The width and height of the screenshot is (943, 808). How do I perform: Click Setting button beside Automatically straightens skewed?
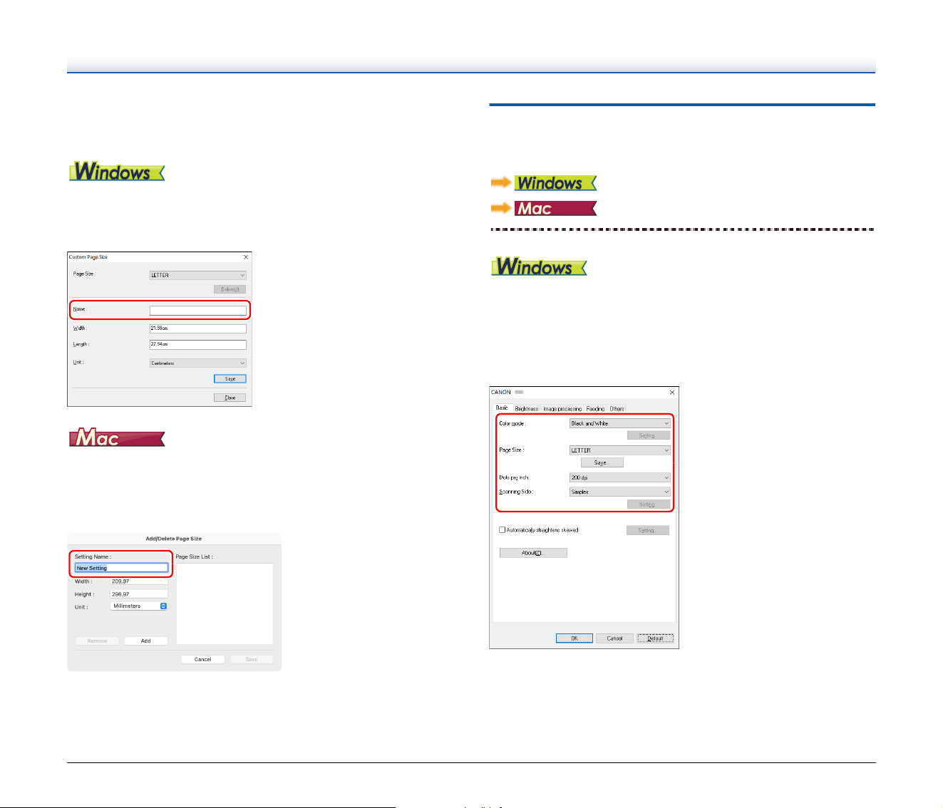point(648,530)
